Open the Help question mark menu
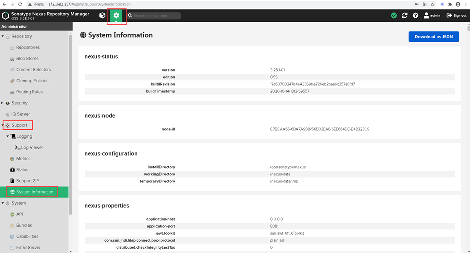Image resolution: width=470 pixels, height=253 pixels. tap(415, 15)
